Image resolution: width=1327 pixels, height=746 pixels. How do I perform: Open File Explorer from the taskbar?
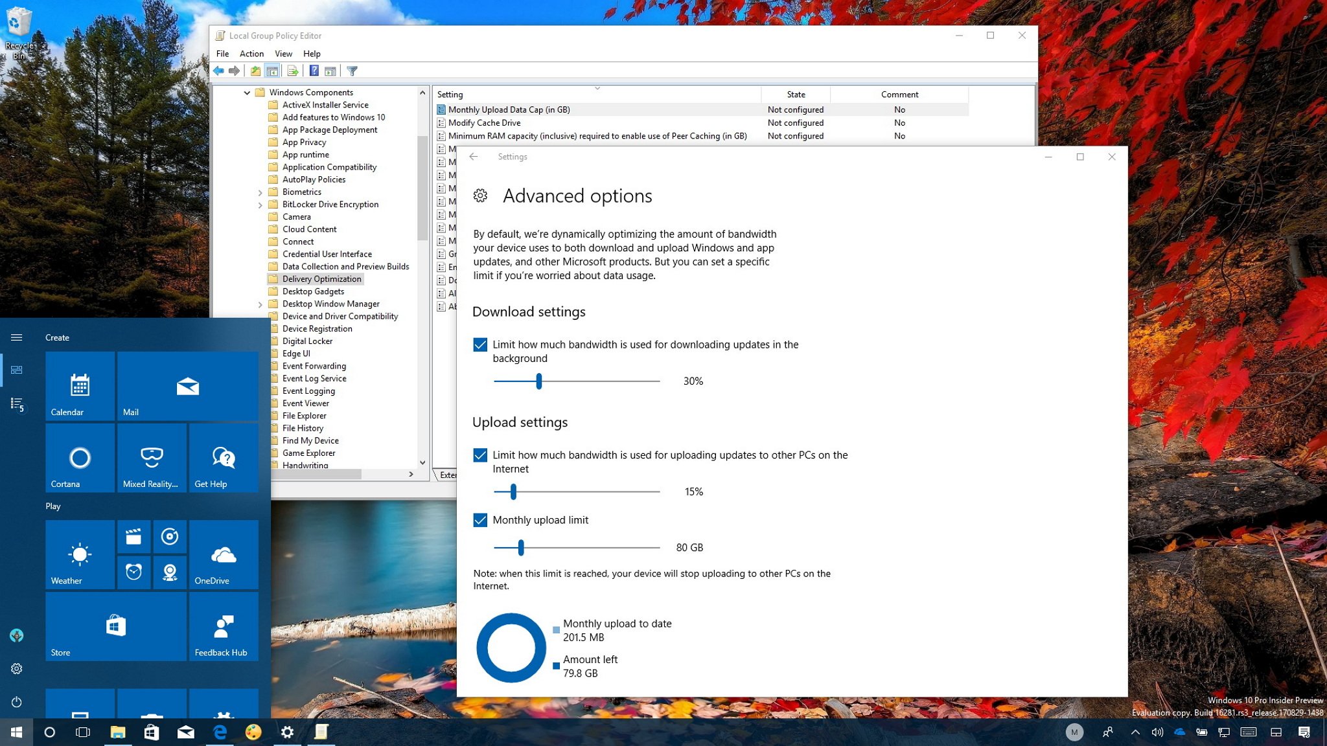(x=118, y=732)
